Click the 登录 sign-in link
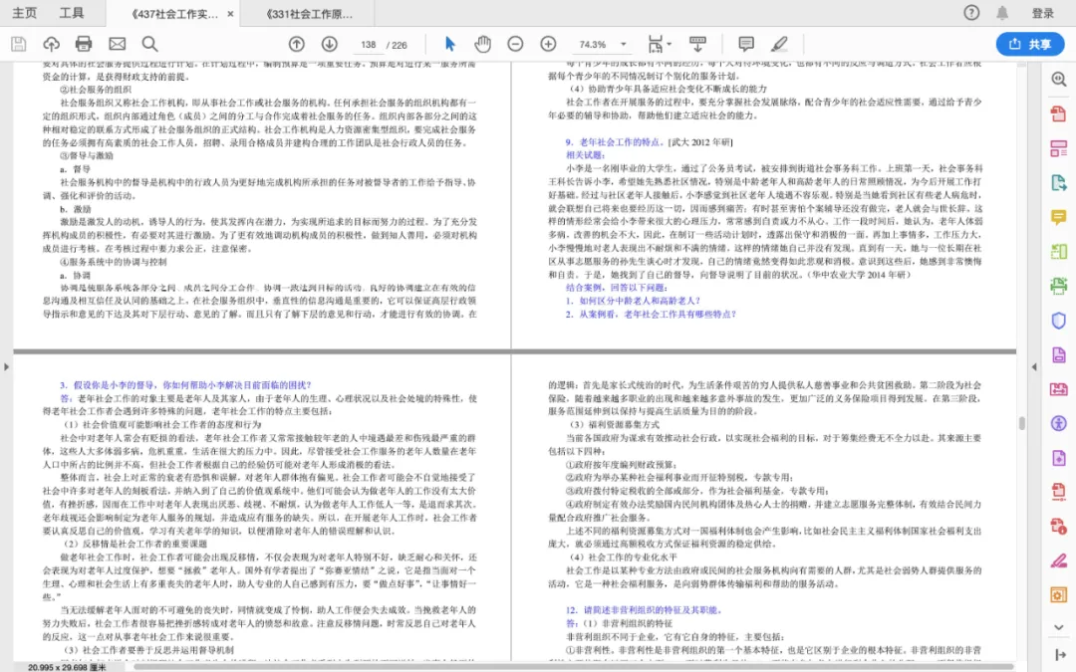The height and width of the screenshot is (672, 1076). 1043,13
